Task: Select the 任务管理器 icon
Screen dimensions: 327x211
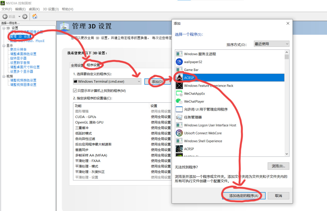Action: [x=179, y=117]
